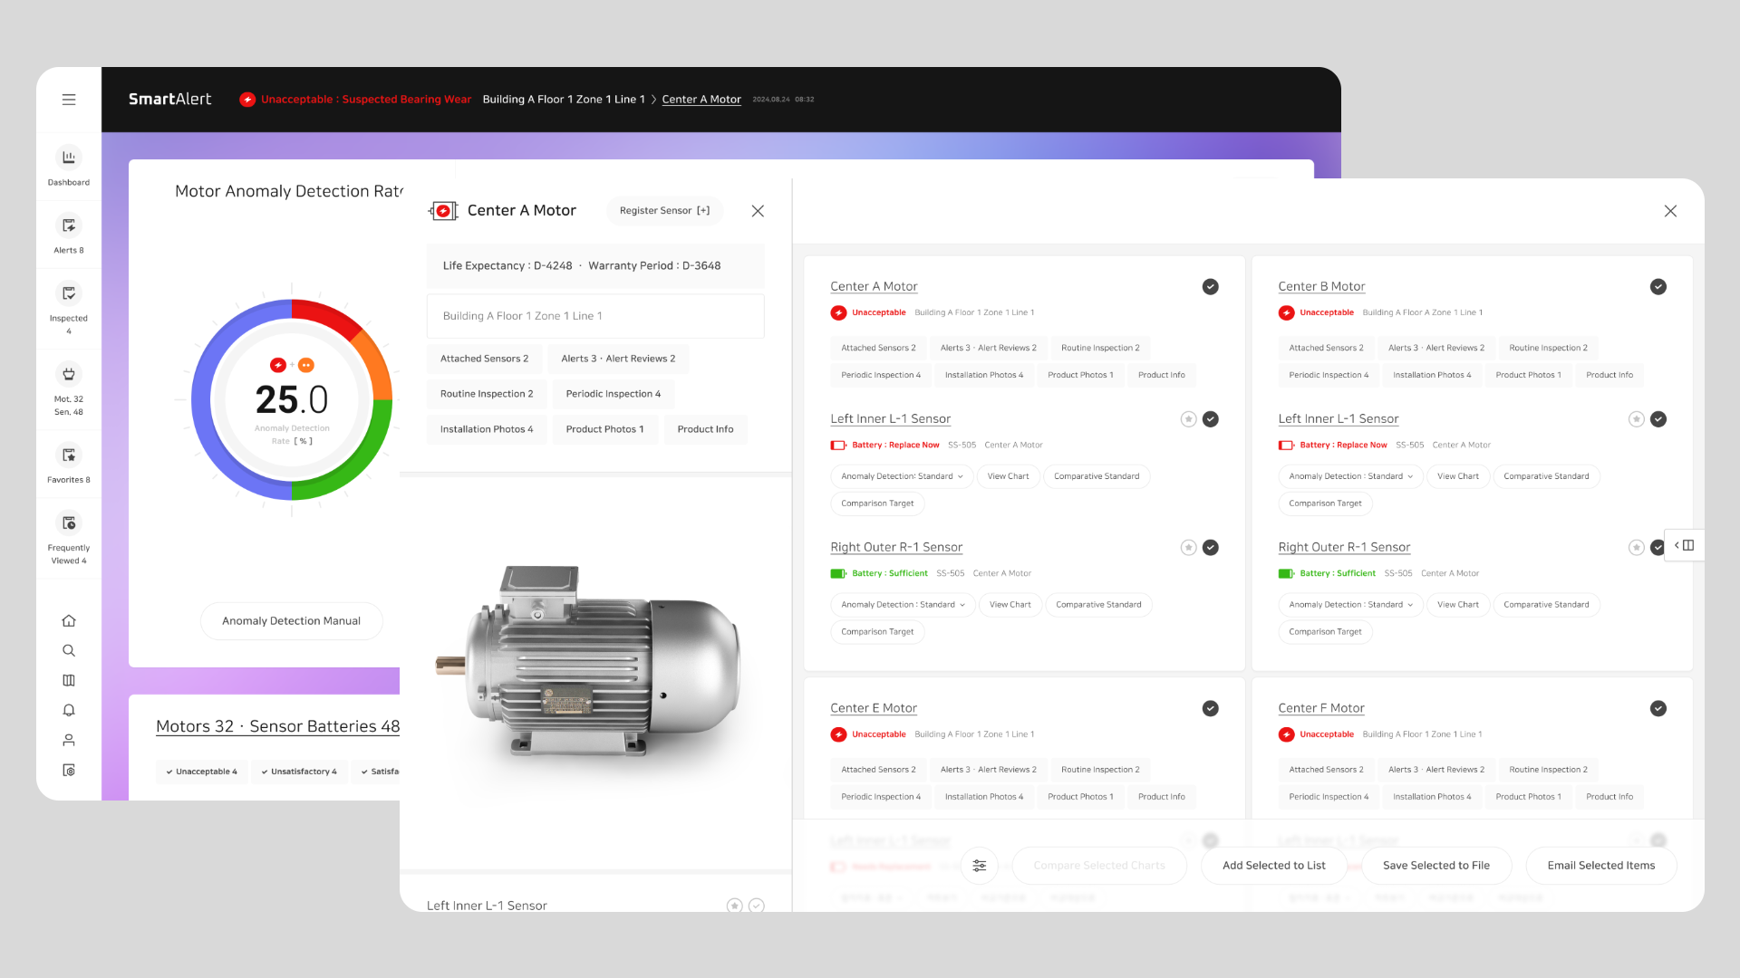This screenshot has width=1740, height=978.
Task: Click the Frequently Viewed sidebar icon
Action: [x=69, y=523]
